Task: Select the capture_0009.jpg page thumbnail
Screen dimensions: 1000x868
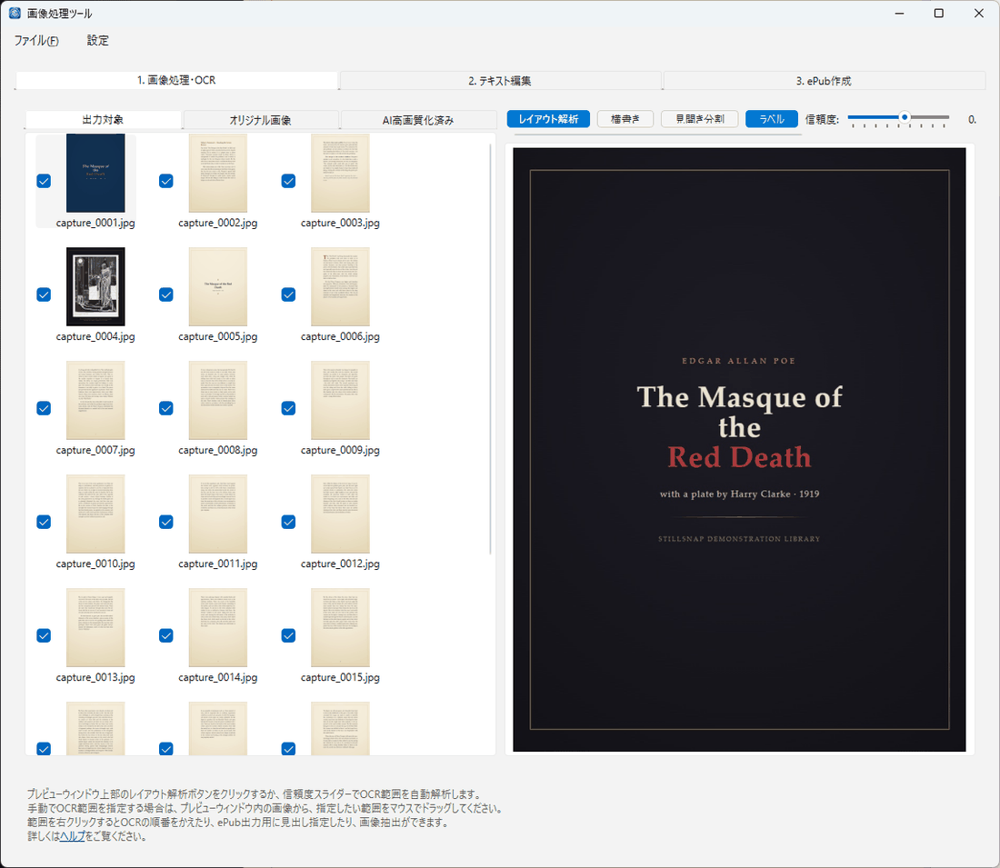Action: pos(341,401)
